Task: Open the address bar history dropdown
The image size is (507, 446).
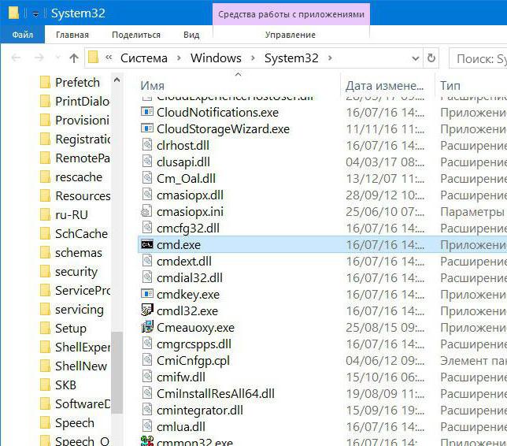Action: coord(416,58)
